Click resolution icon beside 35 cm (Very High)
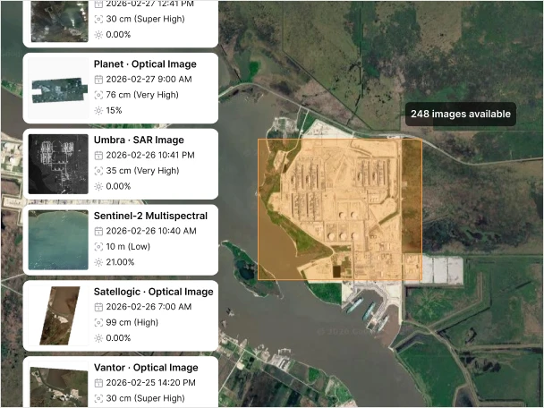The height and width of the screenshot is (408, 544). click(98, 171)
